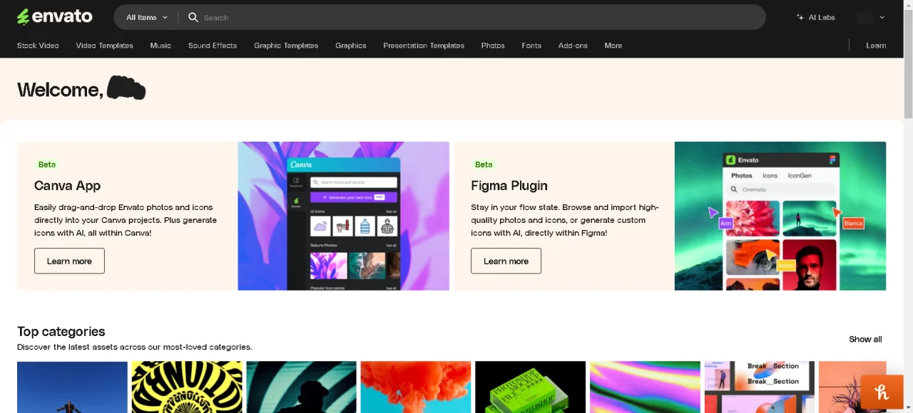The width and height of the screenshot is (913, 413).
Task: Click the Figma Plugin heading
Action: tap(509, 185)
